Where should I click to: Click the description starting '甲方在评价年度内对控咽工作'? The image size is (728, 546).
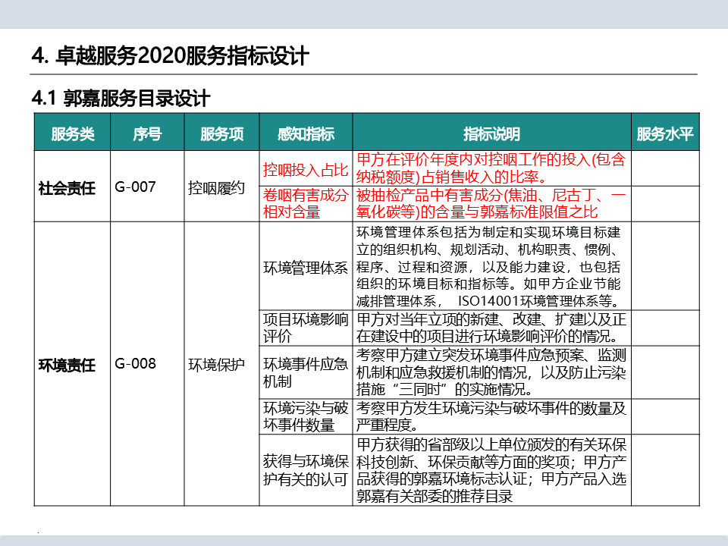click(x=491, y=168)
